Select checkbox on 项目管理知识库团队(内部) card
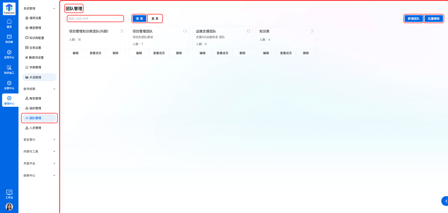This screenshot has width=448, height=213. coord(122,31)
